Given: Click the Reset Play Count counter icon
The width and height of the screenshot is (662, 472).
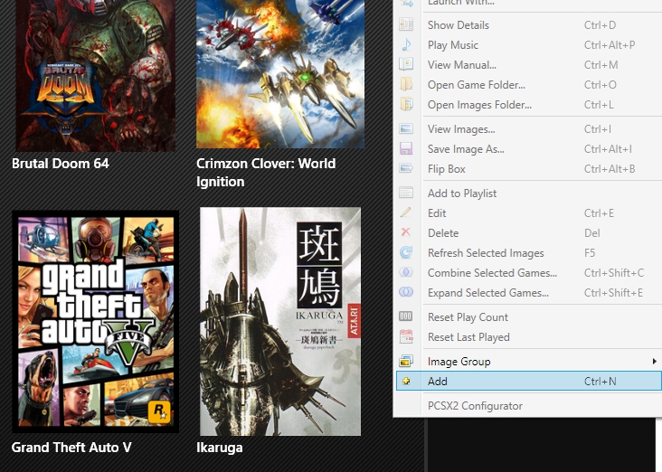Looking at the screenshot, I should pos(406,316).
